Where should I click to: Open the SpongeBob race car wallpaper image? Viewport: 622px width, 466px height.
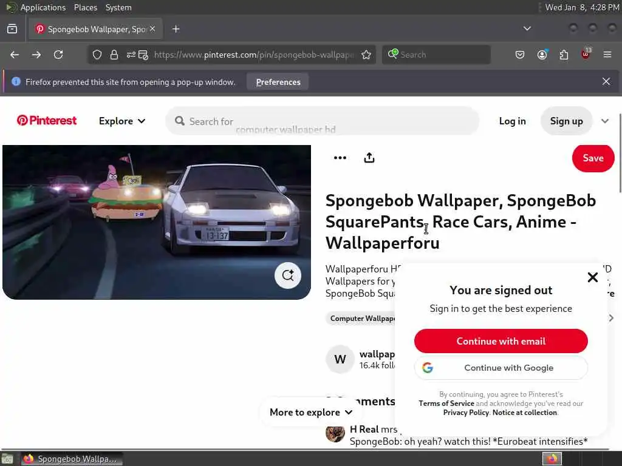tap(156, 222)
